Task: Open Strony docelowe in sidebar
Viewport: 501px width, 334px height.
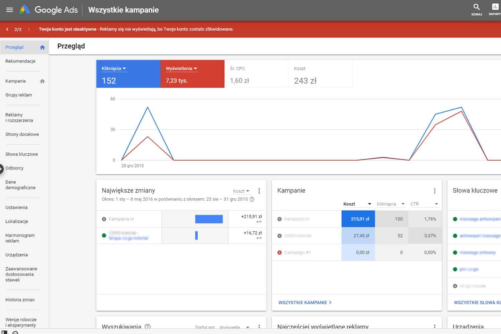Action: 22,134
